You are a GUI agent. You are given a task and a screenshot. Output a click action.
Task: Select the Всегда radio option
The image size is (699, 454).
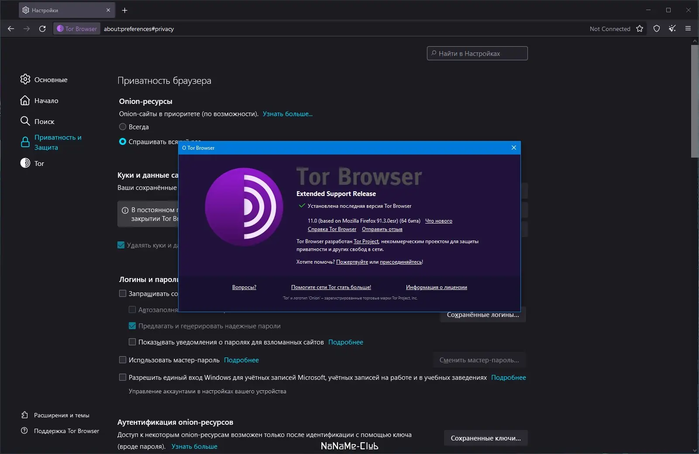[x=123, y=127]
